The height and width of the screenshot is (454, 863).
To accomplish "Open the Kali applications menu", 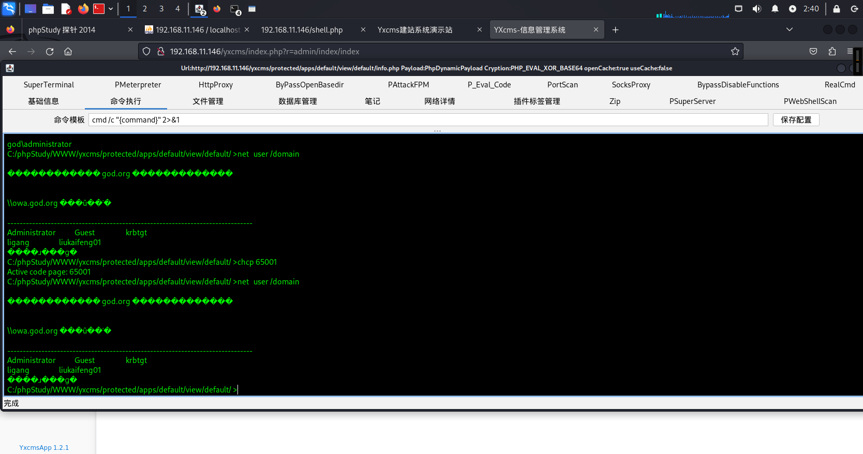I will [9, 9].
